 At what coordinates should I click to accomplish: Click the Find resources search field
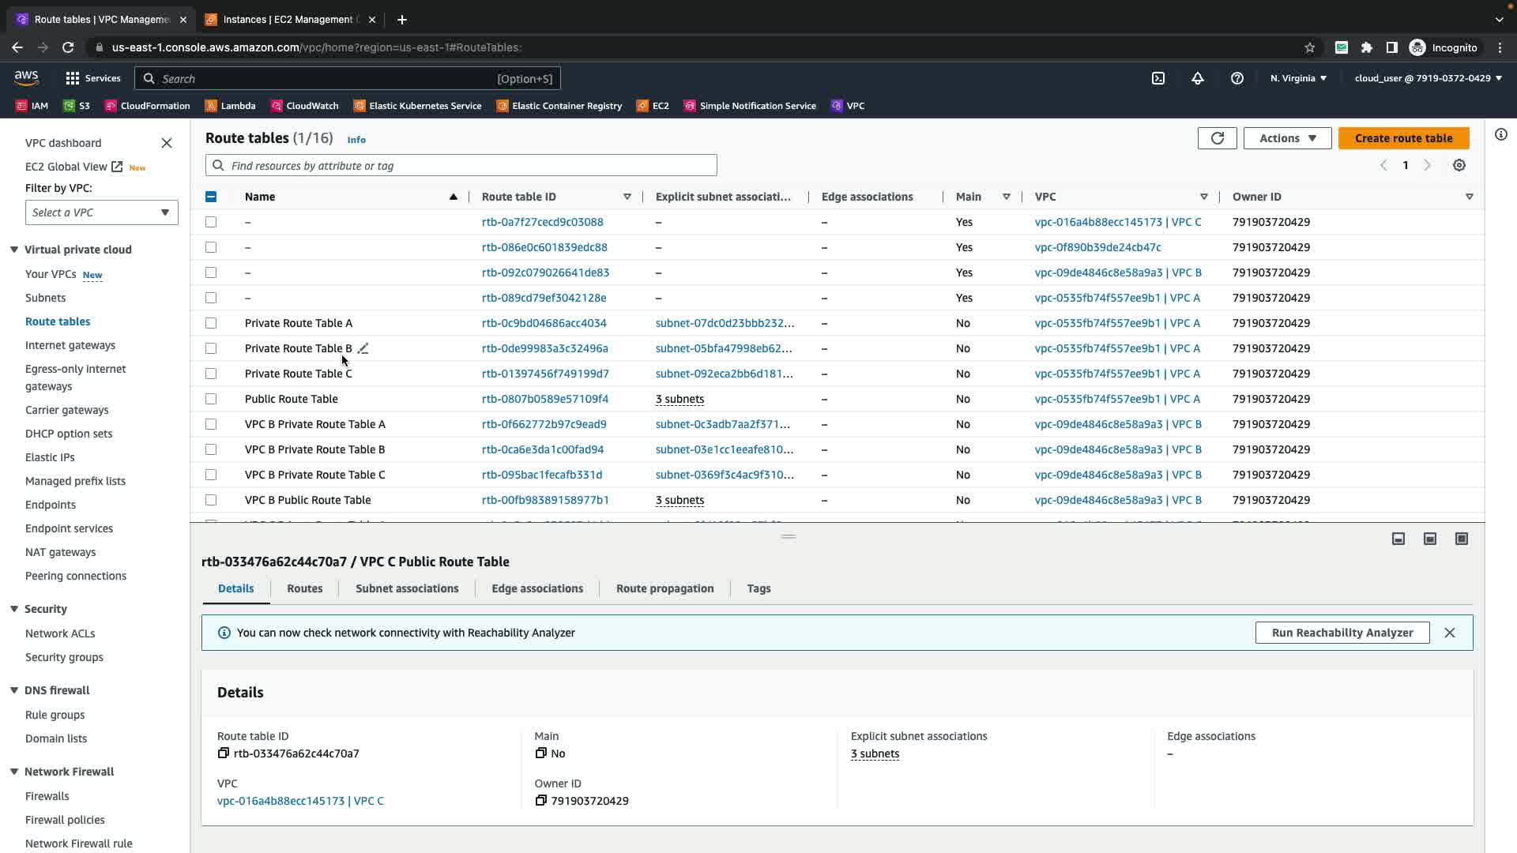[x=461, y=166]
